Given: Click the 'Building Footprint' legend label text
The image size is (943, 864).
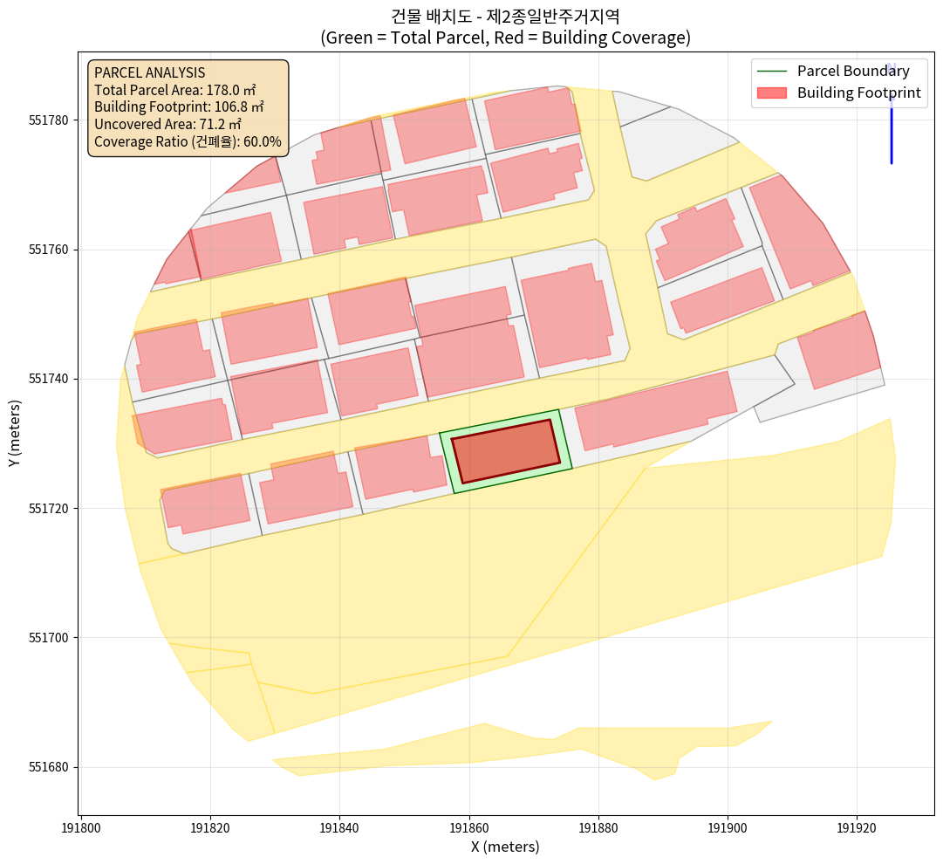Looking at the screenshot, I should coord(858,93).
